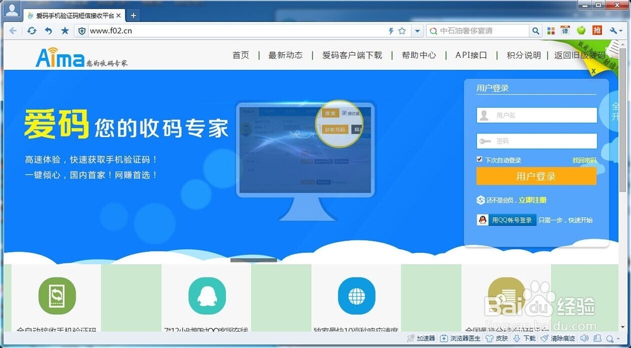This screenshot has width=631, height=348.
Task: Bookmark page with outline star icon
Action: [x=402, y=31]
